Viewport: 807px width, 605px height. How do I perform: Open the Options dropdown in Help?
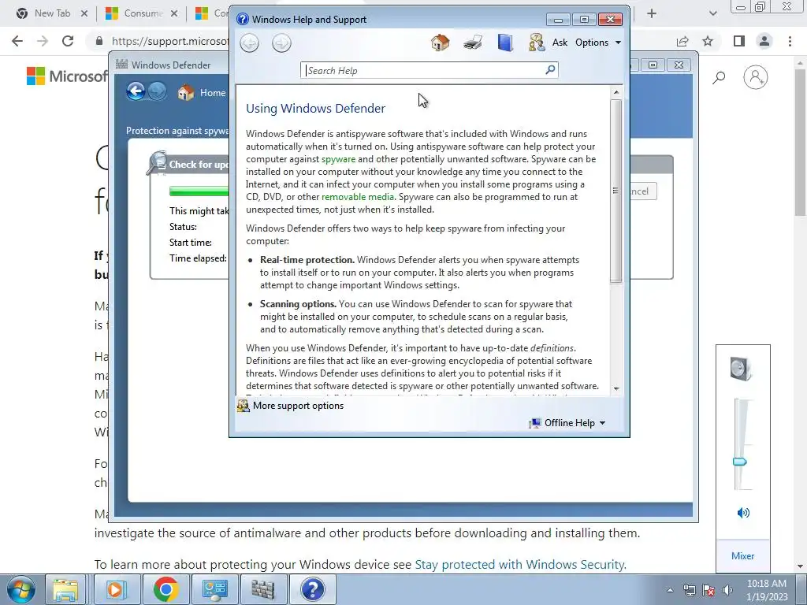[598, 43]
